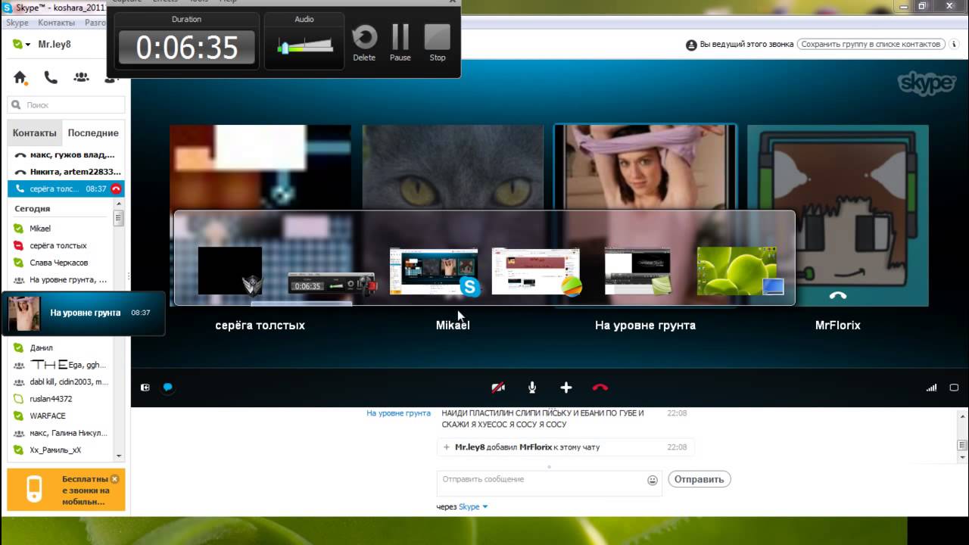Screen dimensions: 969x545
Task: Open the emoticon picker in message box
Action: point(653,480)
